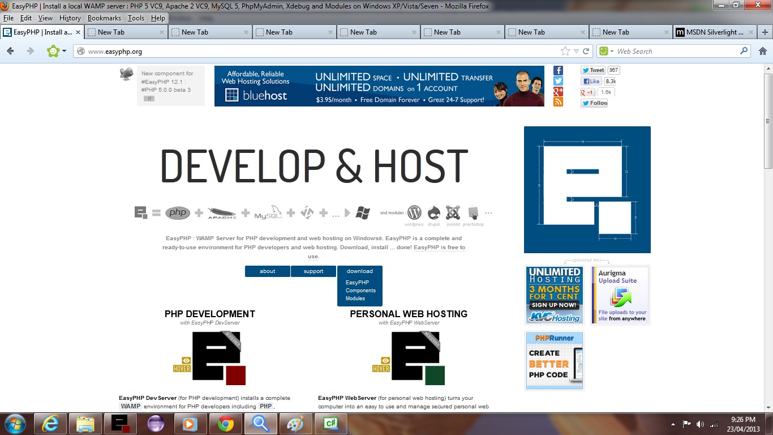773x435 pixels.
Task: Click the Aurigma Upload Suite advertisement
Action: tap(620, 295)
